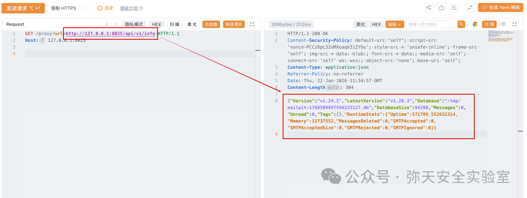This screenshot has height=198, width=527.
Task: Click the 发送请求 send request button
Action: (x=23, y=8)
